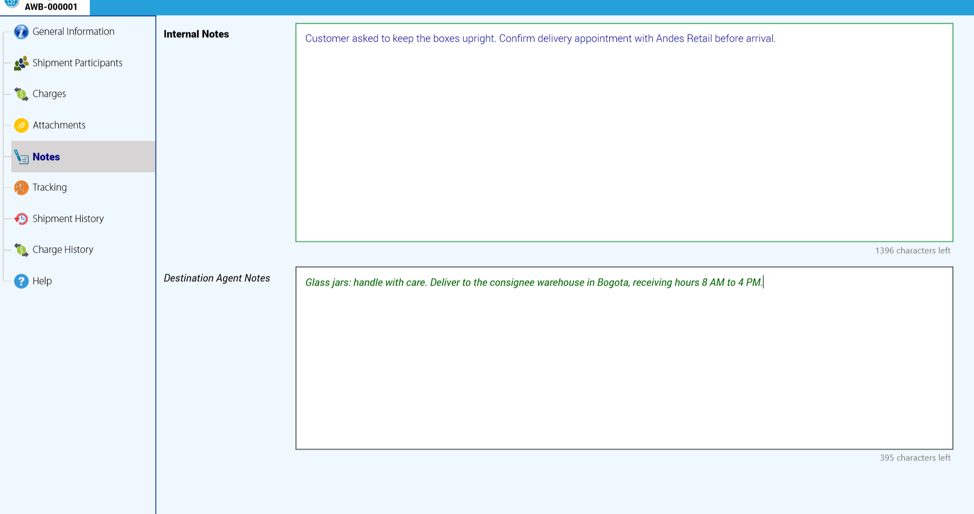View Shipment History

(x=68, y=219)
